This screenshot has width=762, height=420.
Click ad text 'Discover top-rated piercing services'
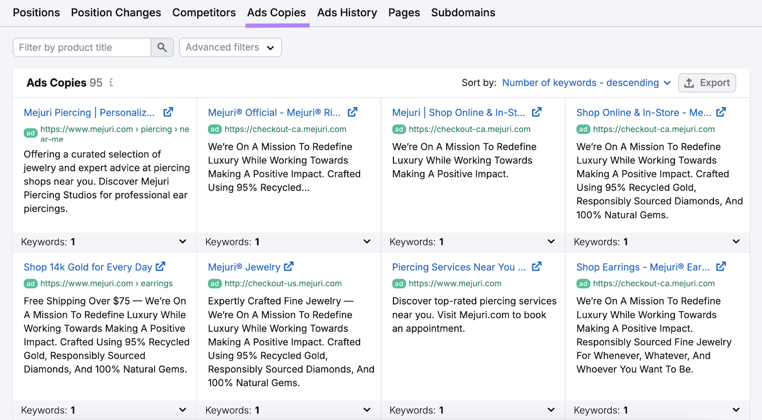pos(474,315)
